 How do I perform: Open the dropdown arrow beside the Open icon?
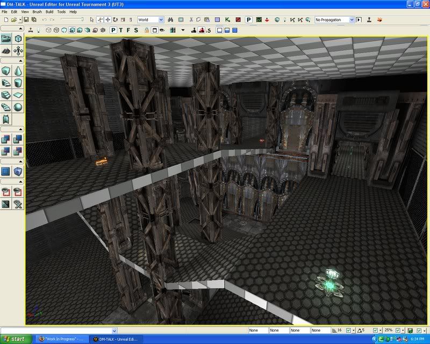click(20, 20)
